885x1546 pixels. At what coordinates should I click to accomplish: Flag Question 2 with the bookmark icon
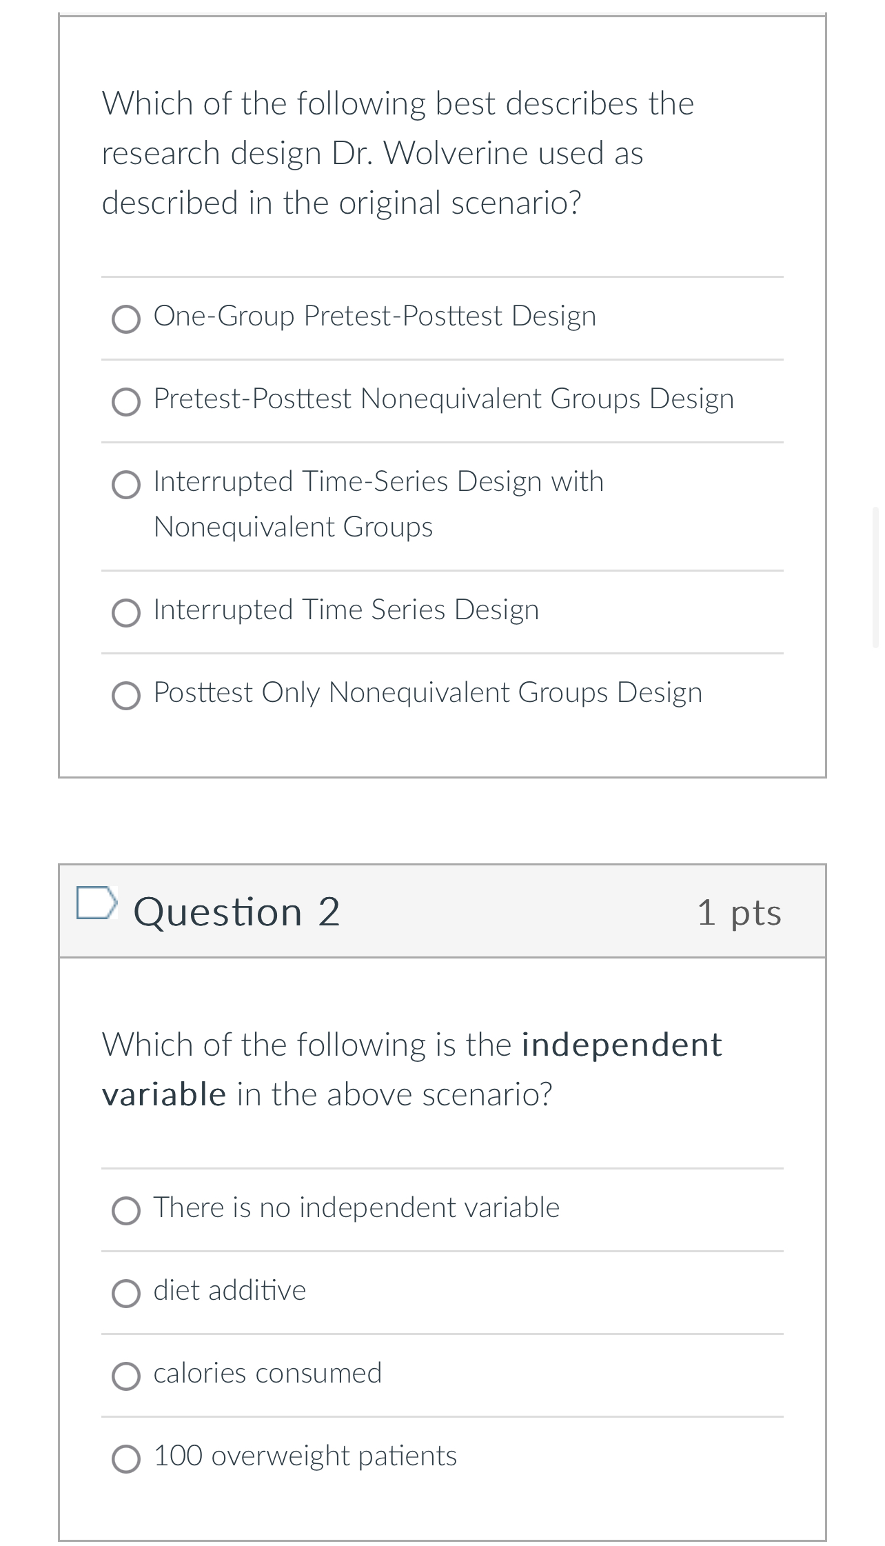[96, 903]
